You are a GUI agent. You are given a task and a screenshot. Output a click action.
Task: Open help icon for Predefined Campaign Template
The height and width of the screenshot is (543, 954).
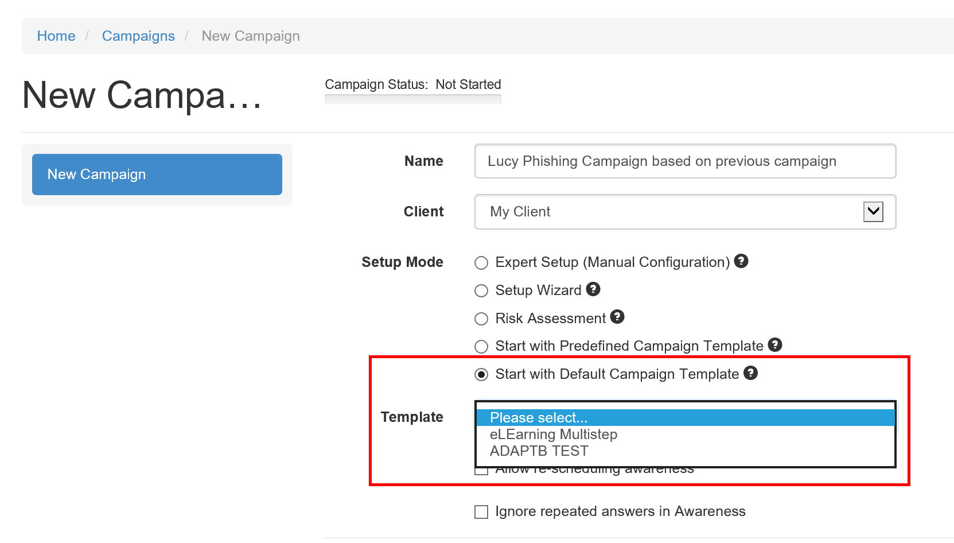pyautogui.click(x=775, y=345)
